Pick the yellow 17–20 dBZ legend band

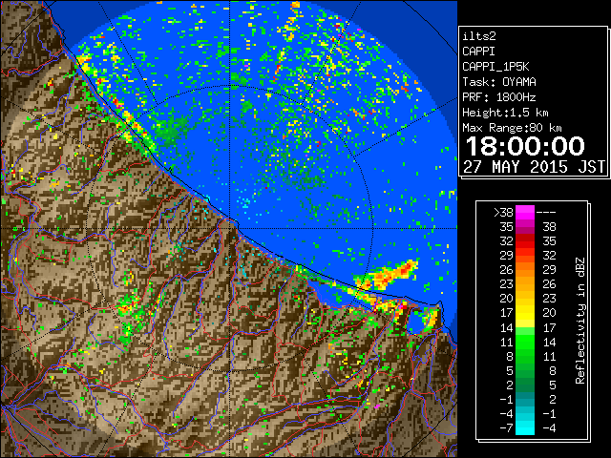[525, 313]
